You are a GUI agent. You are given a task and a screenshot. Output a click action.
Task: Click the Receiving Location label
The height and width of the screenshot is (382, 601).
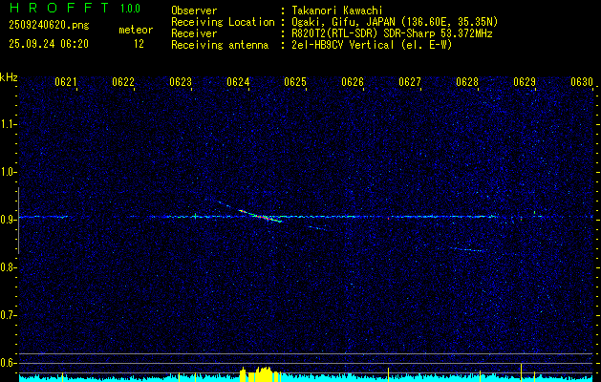click(x=223, y=22)
